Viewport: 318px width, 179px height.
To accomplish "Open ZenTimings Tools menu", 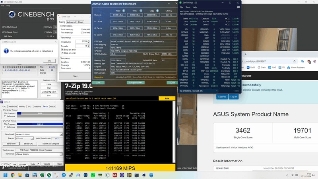I will coord(188,7).
